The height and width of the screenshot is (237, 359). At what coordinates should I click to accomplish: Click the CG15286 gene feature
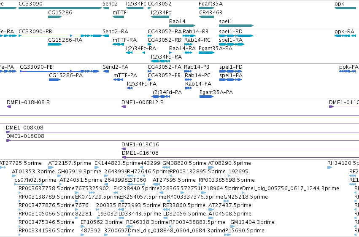pos(55,17)
